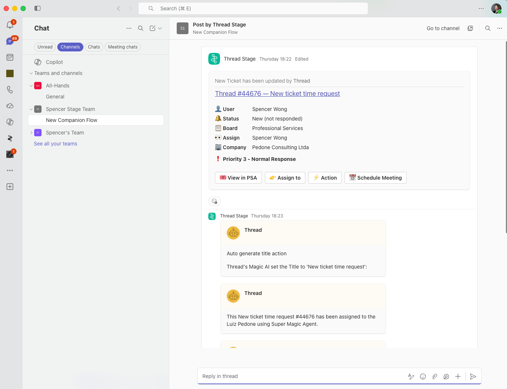The image size is (507, 389).
Task: Click the Action button
Action: pos(325,178)
